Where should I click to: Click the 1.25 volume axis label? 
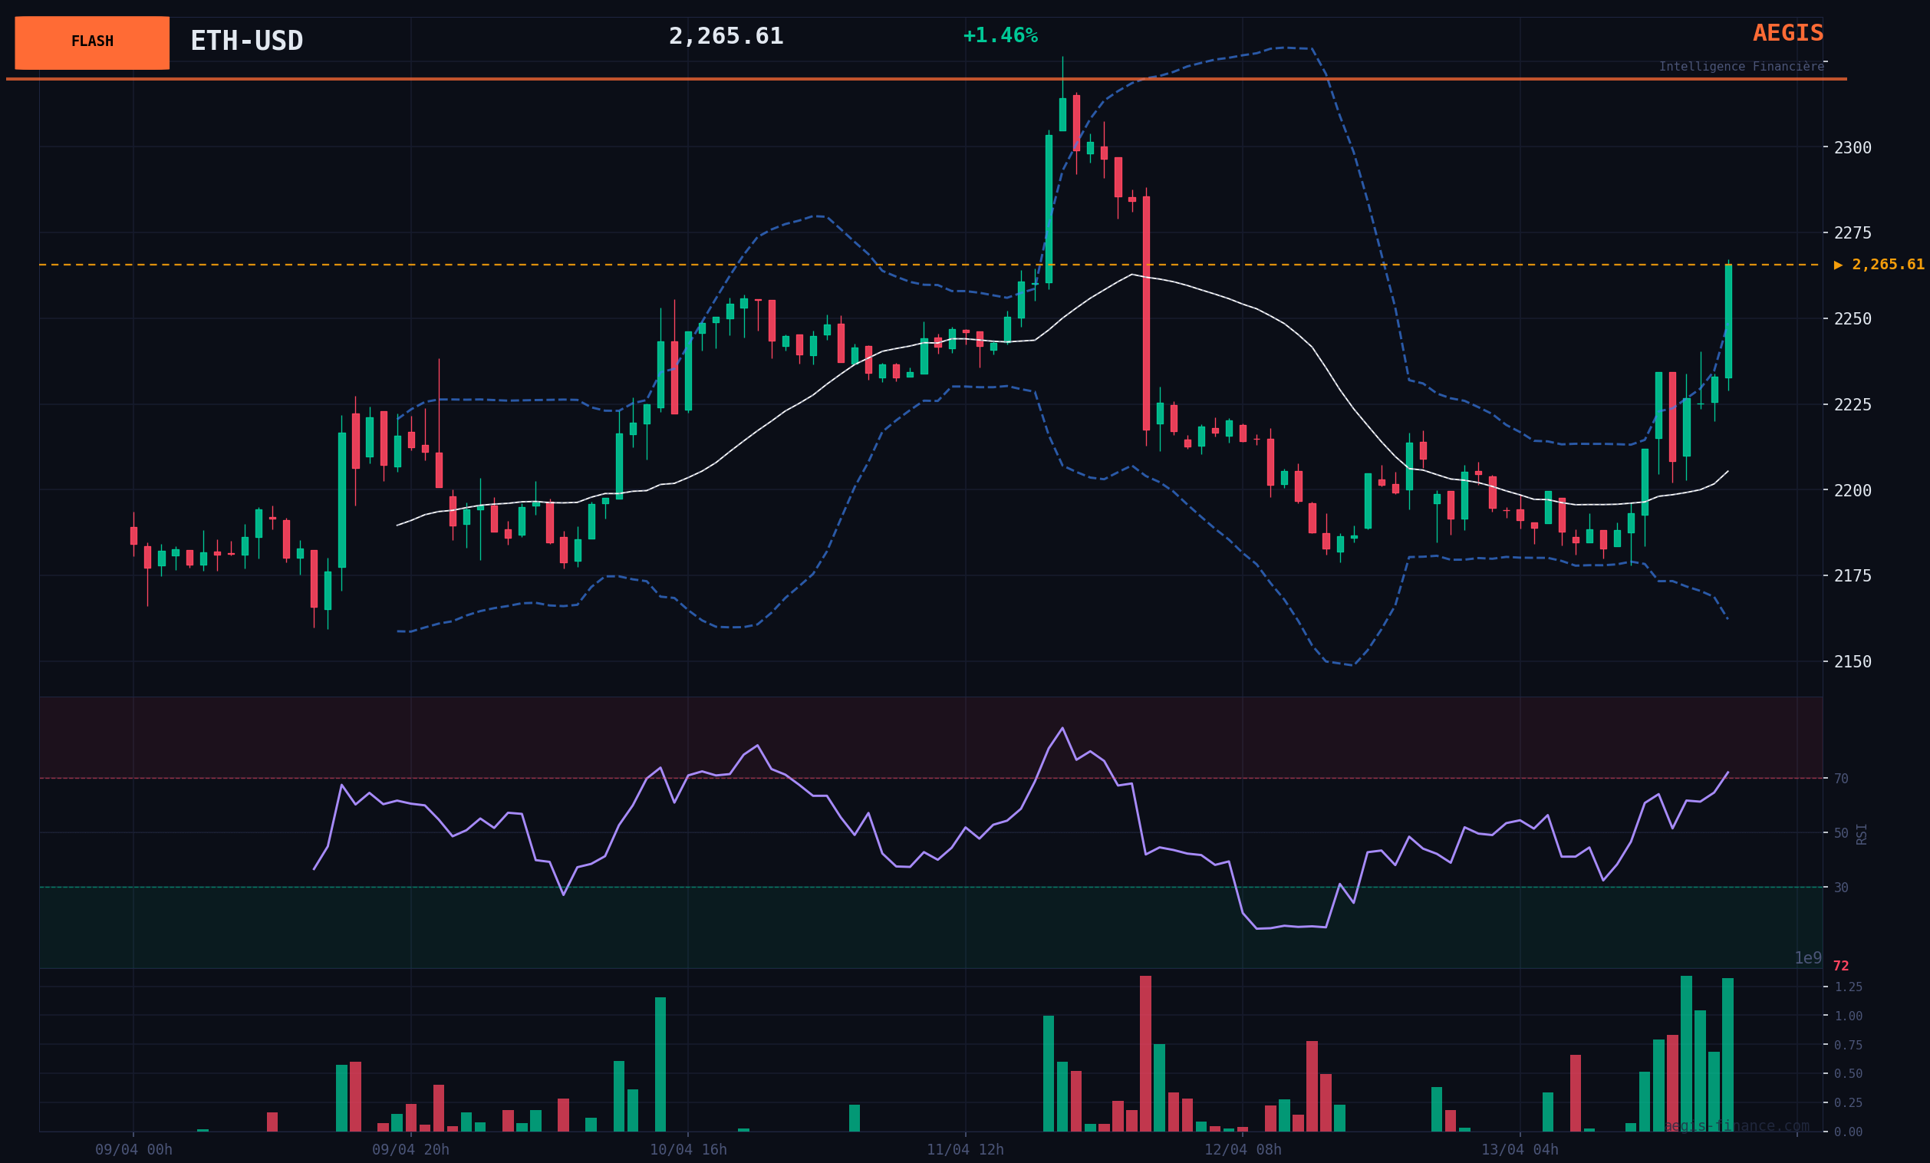coord(1848,987)
